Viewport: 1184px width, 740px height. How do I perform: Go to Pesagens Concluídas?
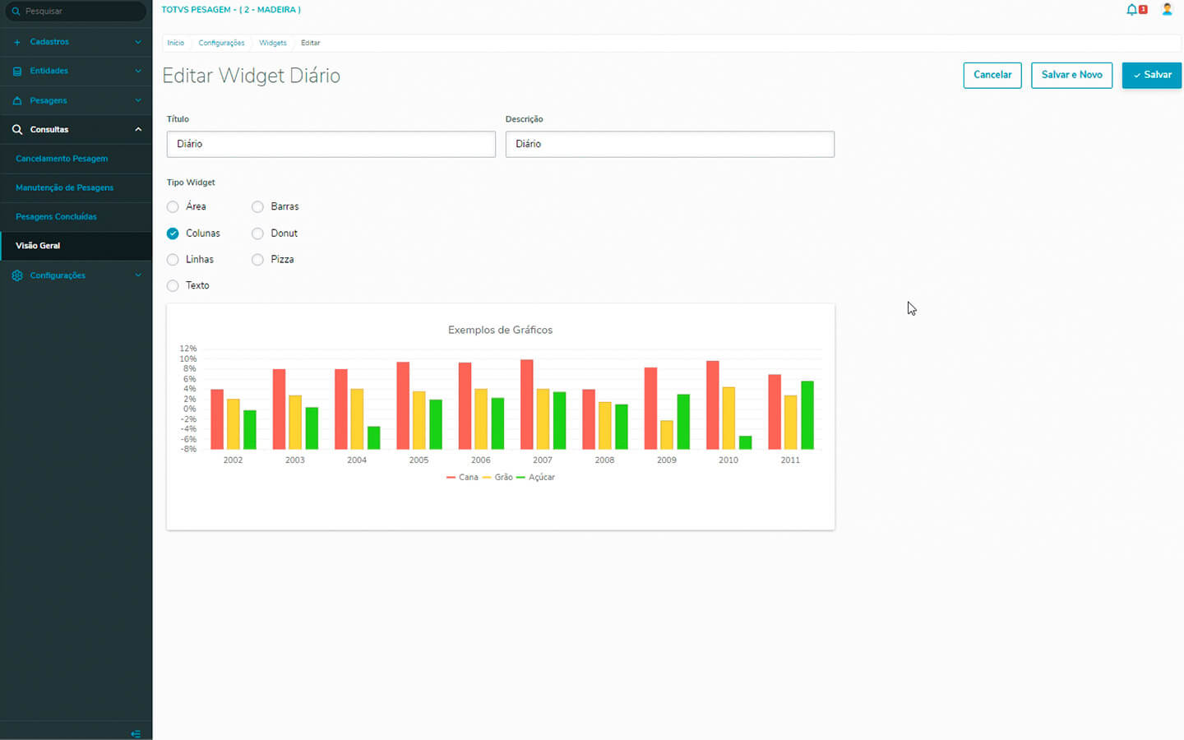coord(56,217)
